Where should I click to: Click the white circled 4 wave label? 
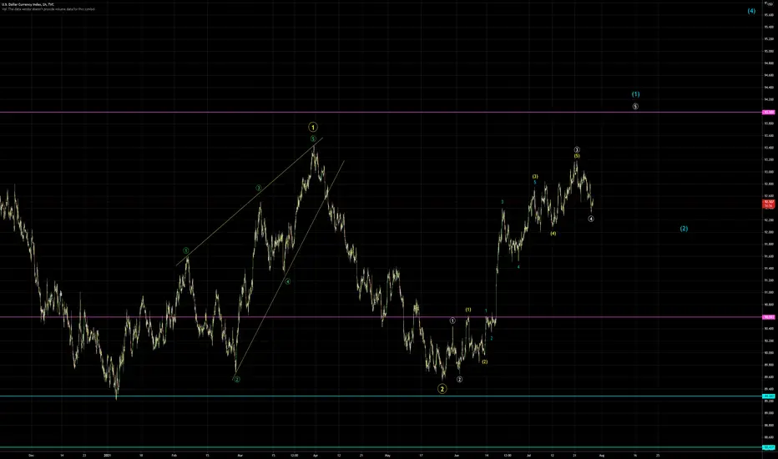click(591, 219)
